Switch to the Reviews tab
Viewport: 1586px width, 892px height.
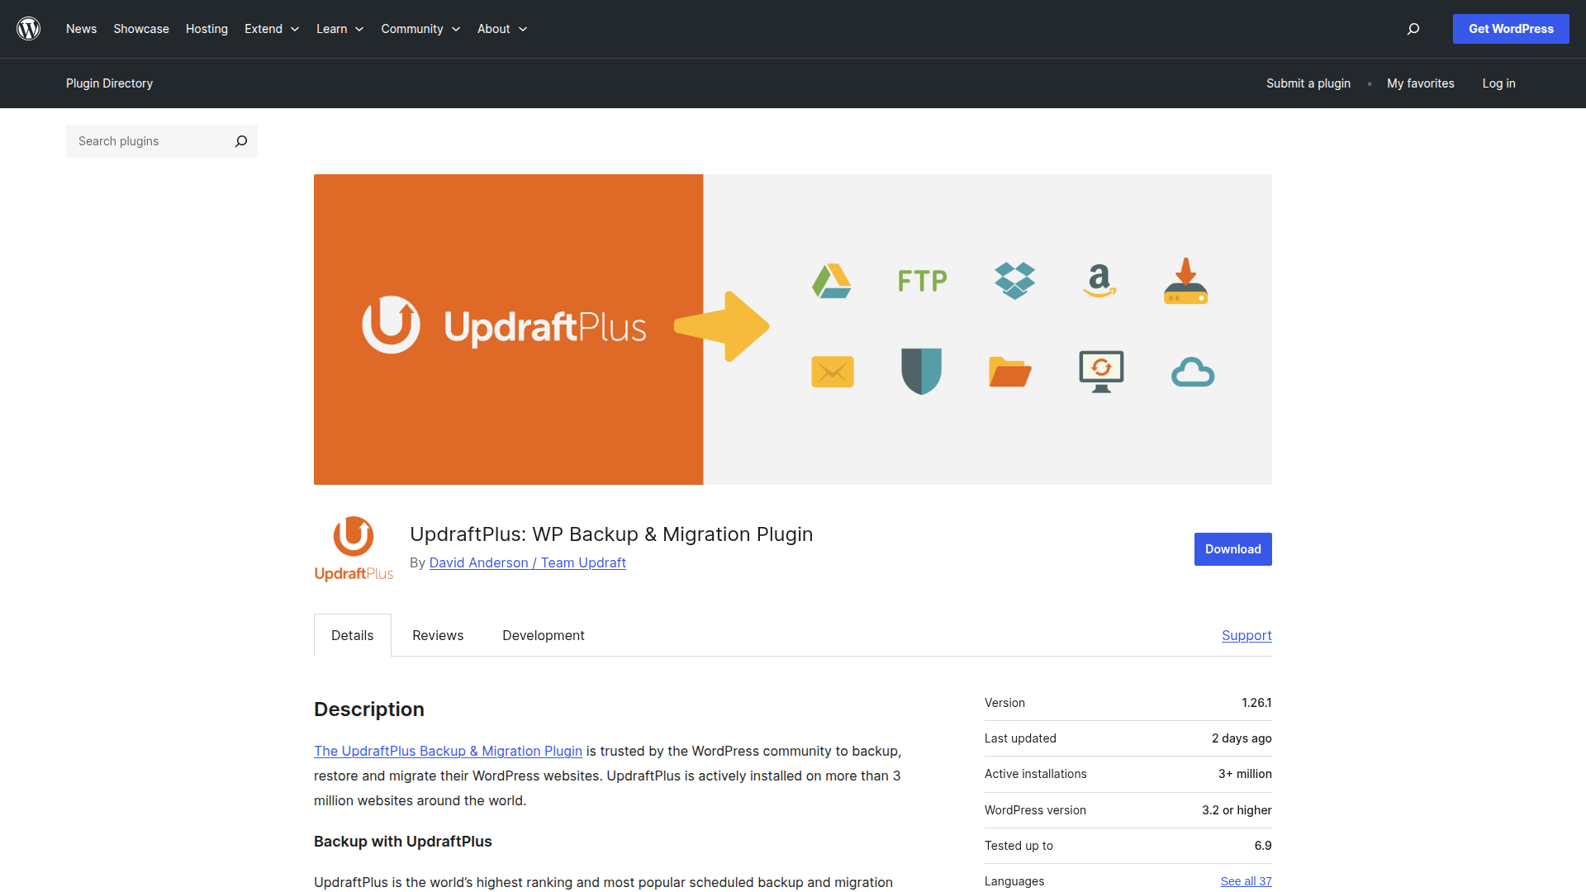click(438, 635)
